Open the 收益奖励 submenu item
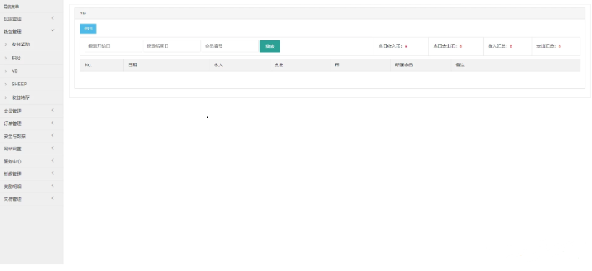 20,44
